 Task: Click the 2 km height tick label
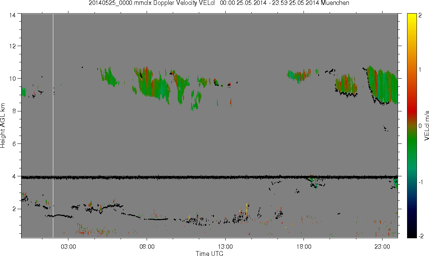click(14, 209)
